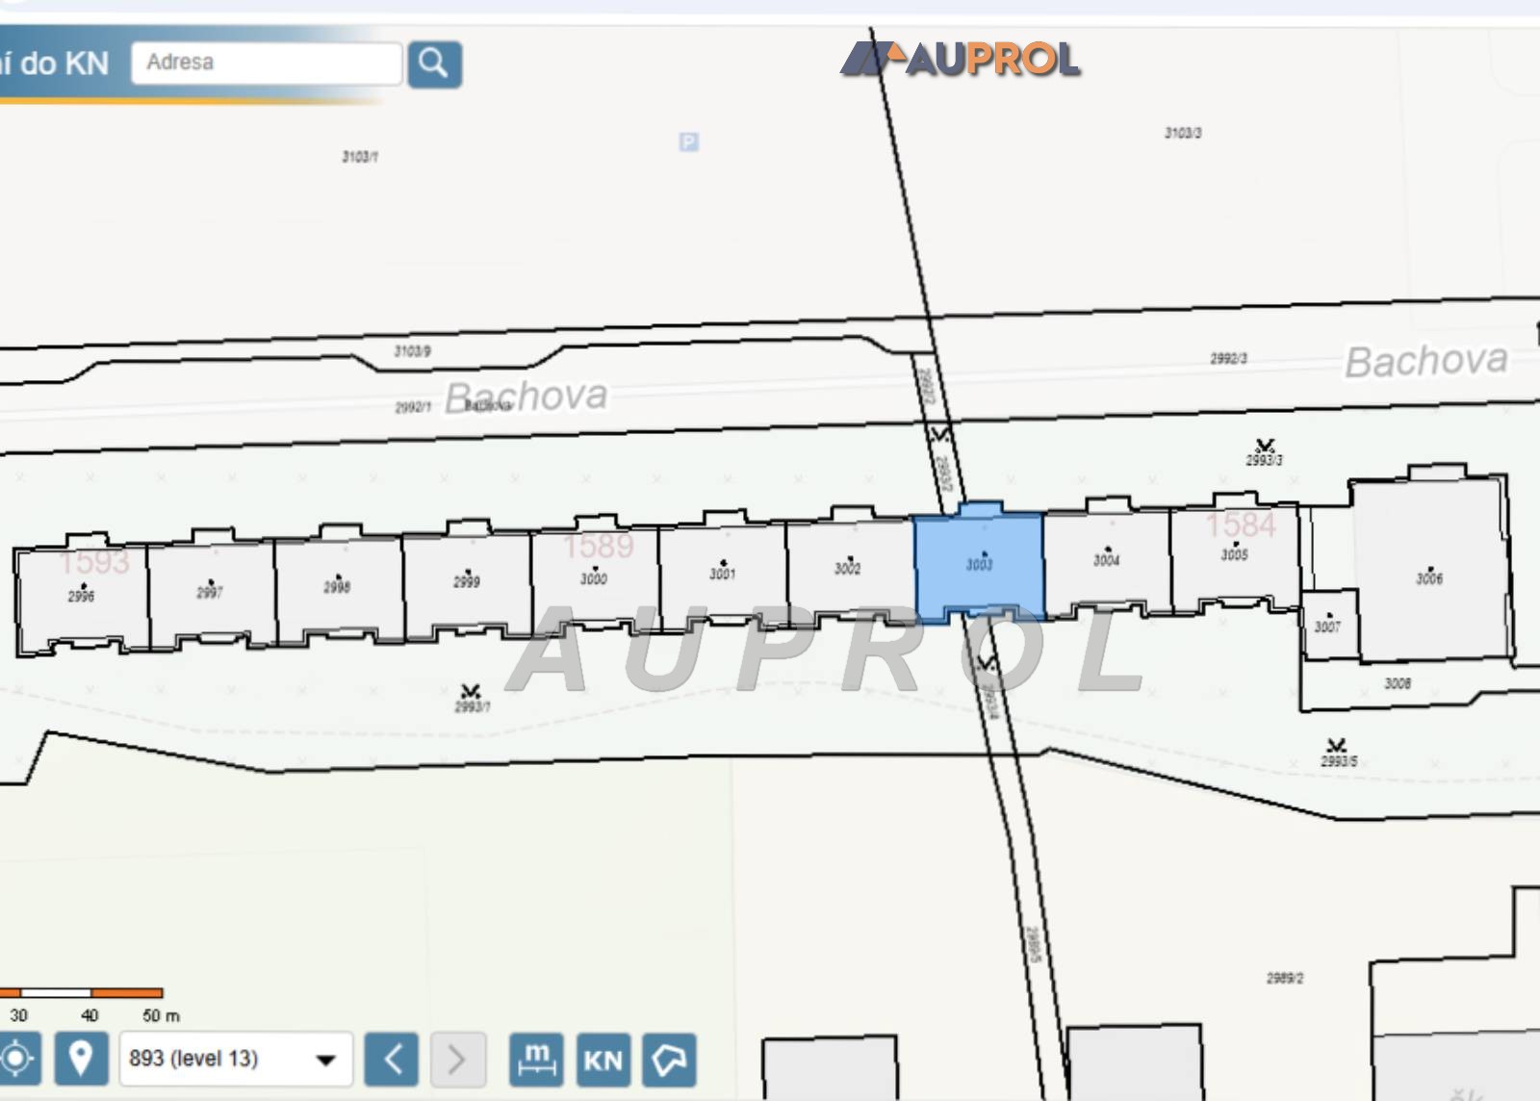1540x1101 pixels.
Task: Click the map pin marker tool
Action: click(x=81, y=1060)
